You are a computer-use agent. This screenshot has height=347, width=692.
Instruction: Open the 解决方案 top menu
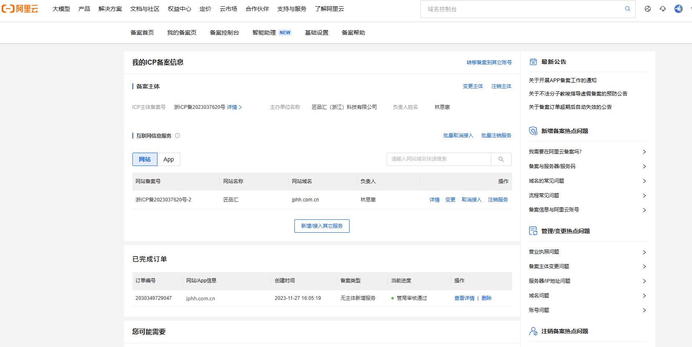110,9
